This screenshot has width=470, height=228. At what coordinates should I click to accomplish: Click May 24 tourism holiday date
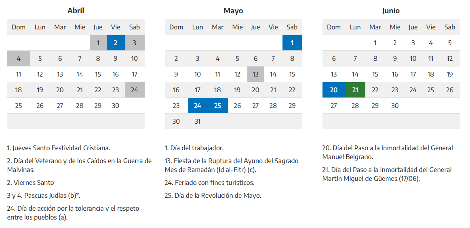198,106
